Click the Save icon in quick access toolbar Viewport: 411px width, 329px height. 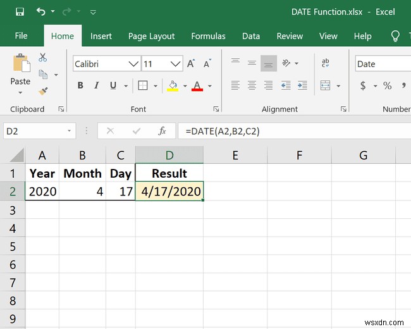[x=20, y=12]
